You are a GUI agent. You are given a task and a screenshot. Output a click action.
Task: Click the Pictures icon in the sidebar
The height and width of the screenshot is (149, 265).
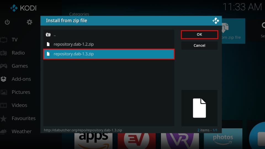point(4,92)
